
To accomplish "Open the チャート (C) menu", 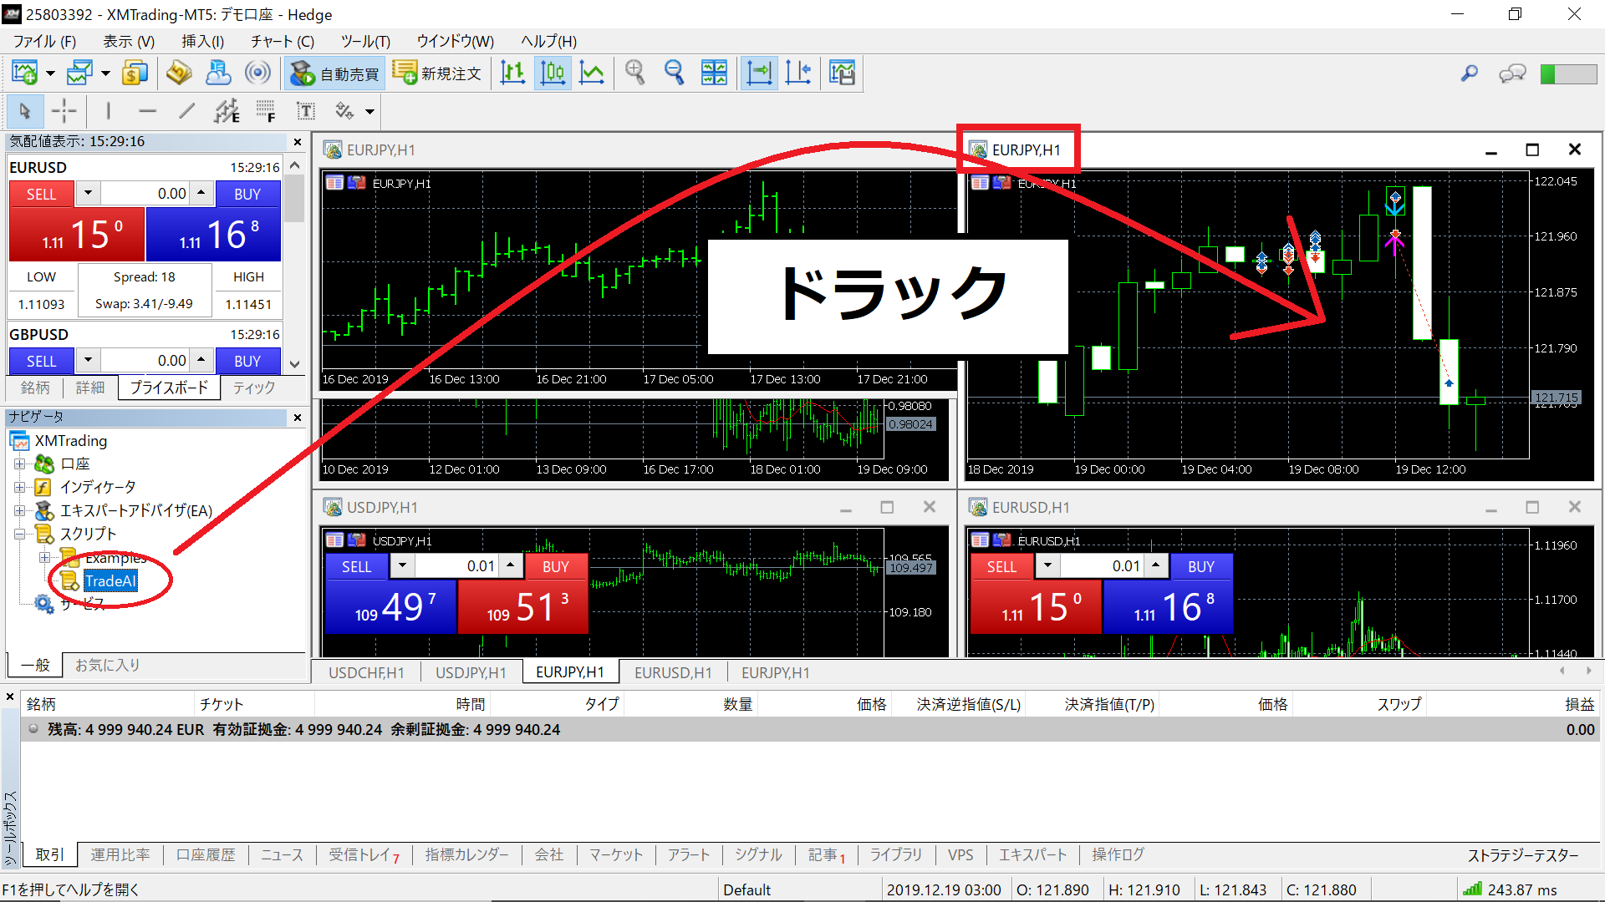I will pos(282,41).
